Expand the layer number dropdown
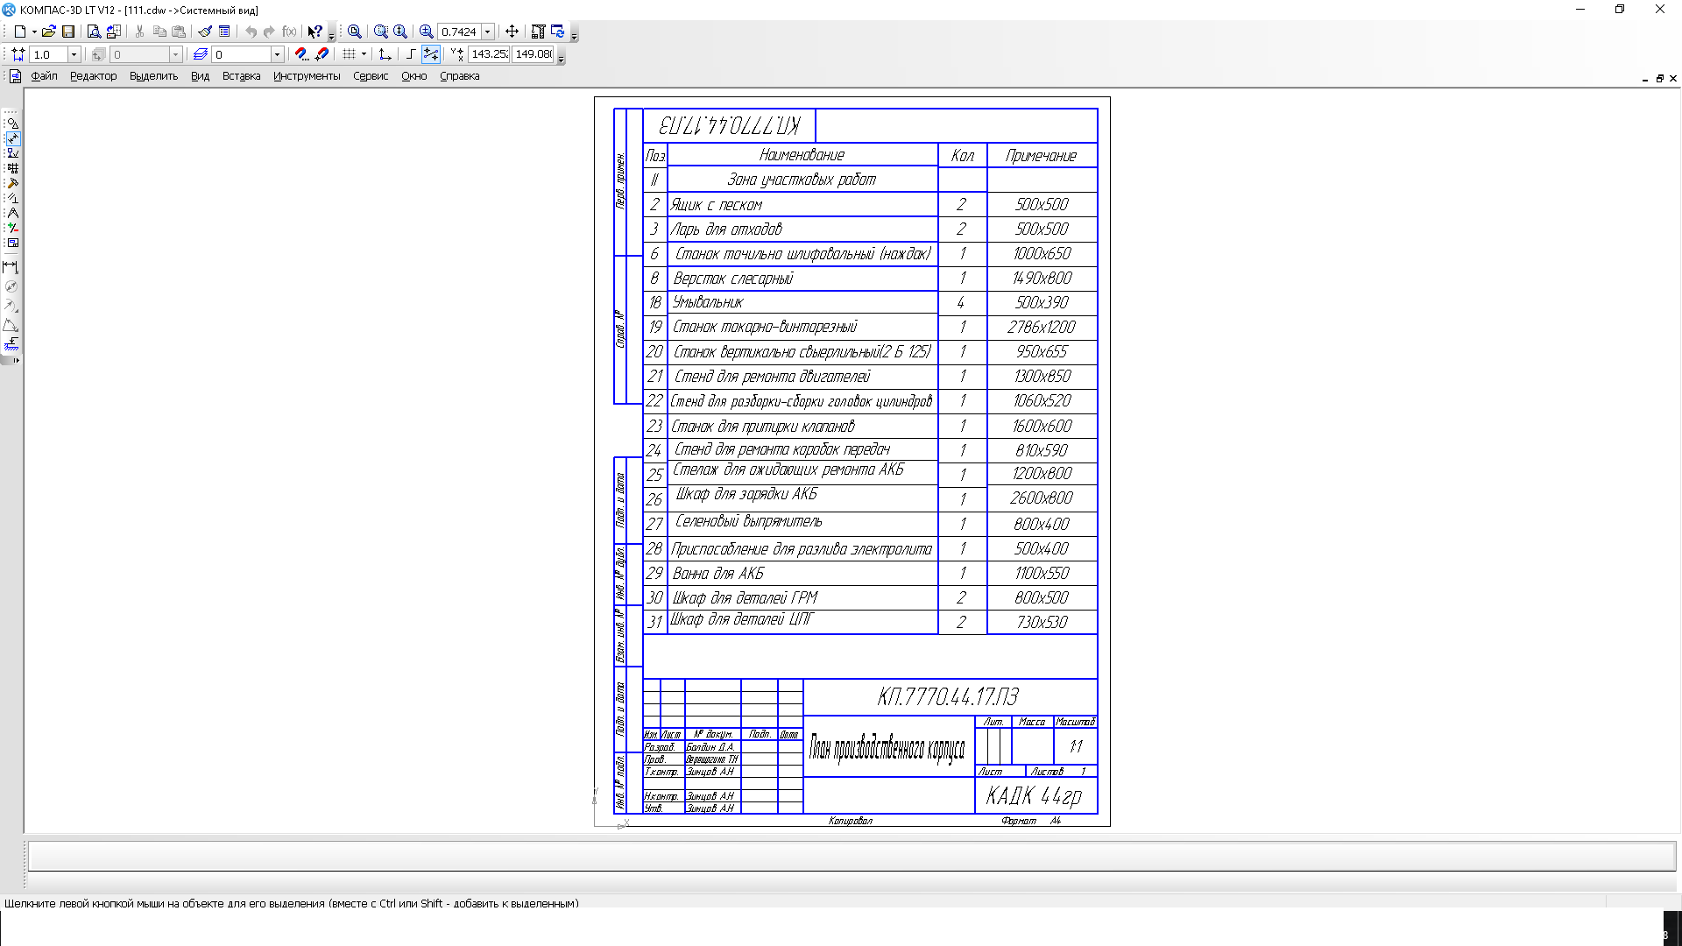Screen dimensions: 1682x946 (277, 54)
